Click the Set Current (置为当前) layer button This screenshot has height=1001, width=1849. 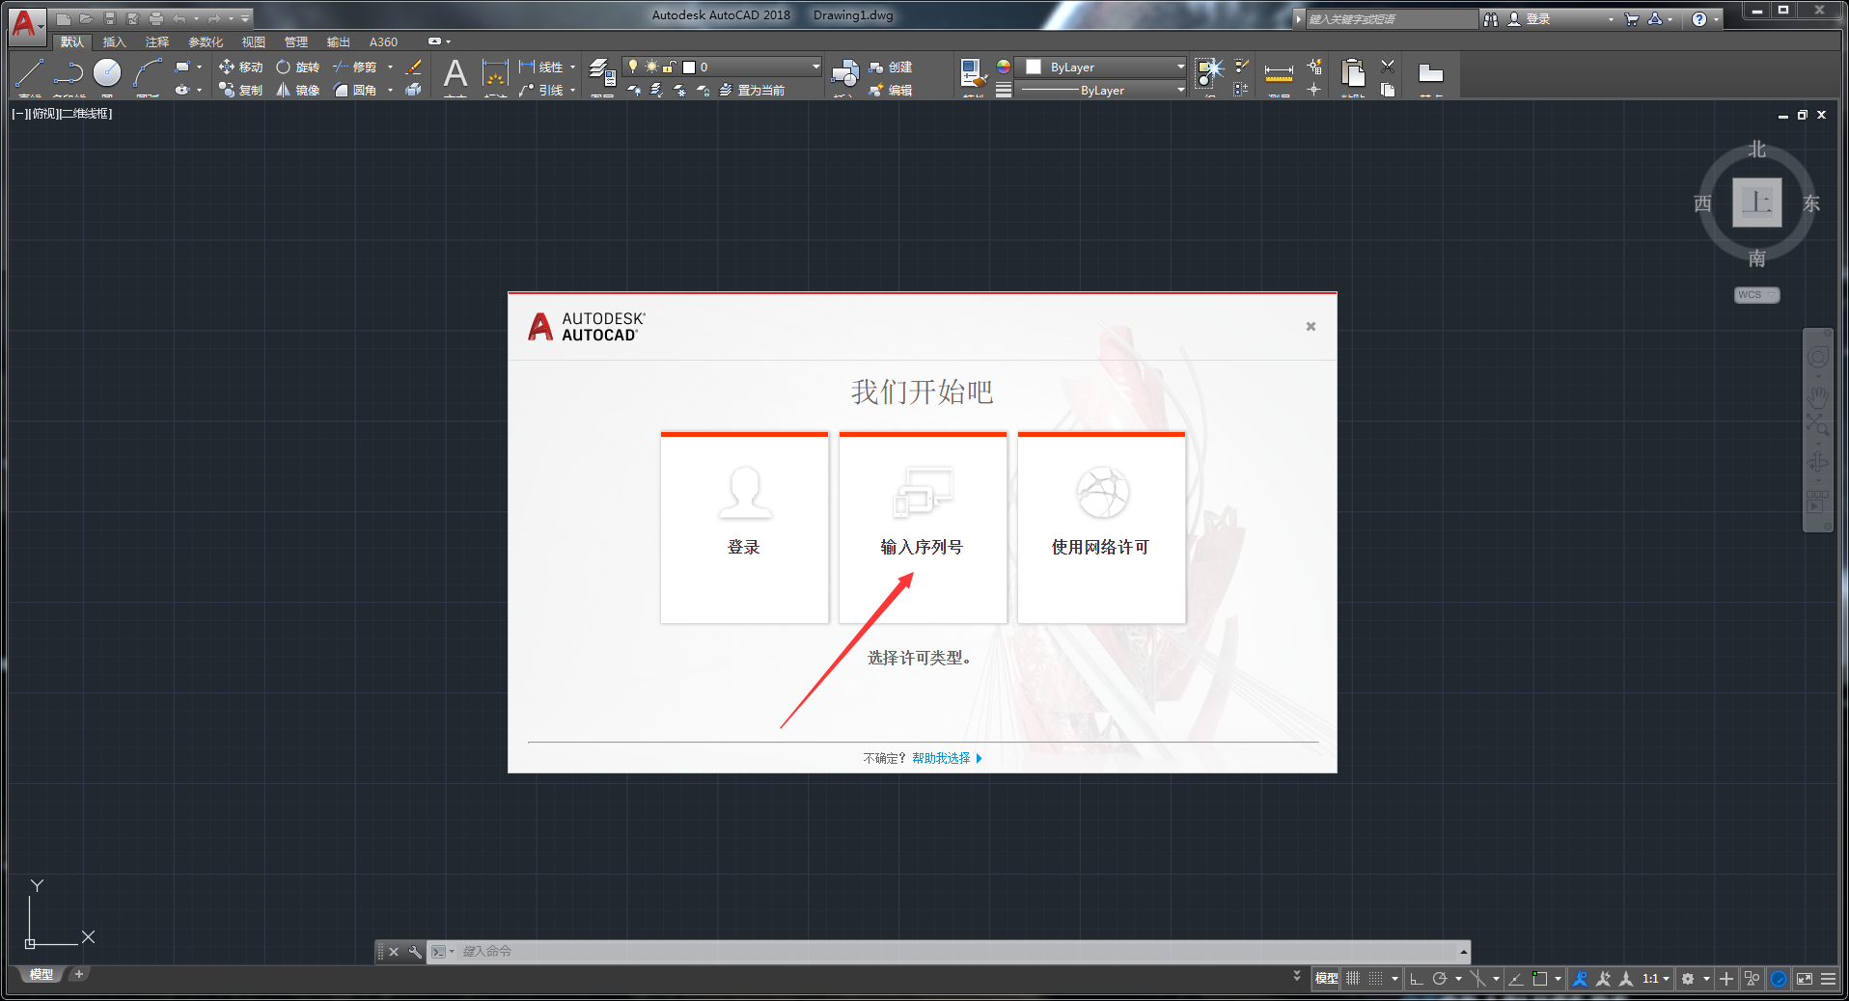pos(752,90)
